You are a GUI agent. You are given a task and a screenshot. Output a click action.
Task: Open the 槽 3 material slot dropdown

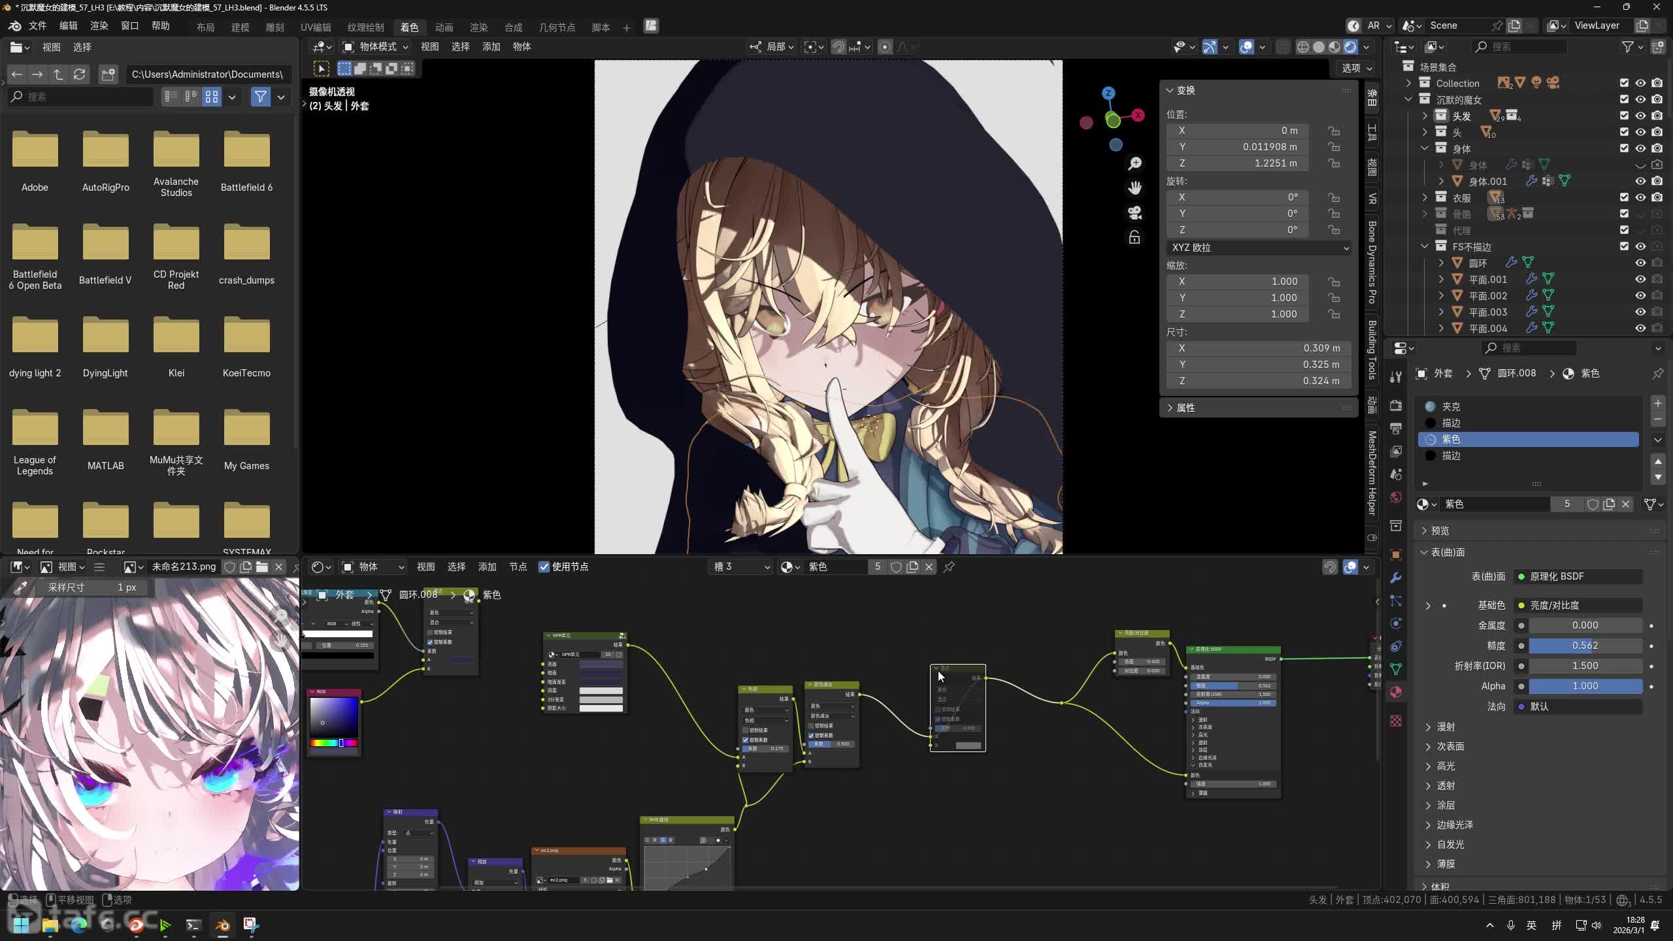point(741,567)
